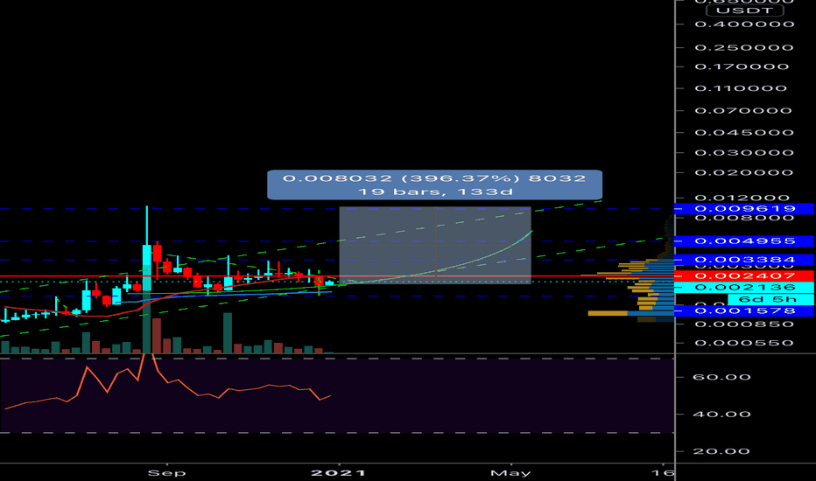Click the 0.008000 price scale value
Image resolution: width=816 pixels, height=481 pixels.
pos(744,218)
